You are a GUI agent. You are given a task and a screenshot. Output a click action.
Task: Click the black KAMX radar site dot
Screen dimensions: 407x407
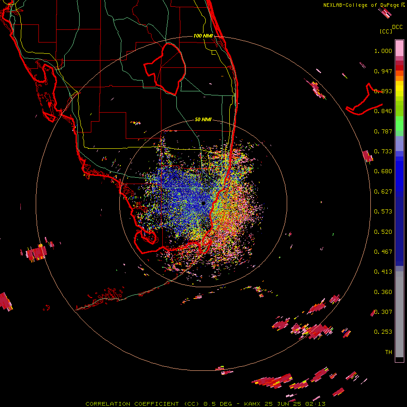(x=203, y=203)
